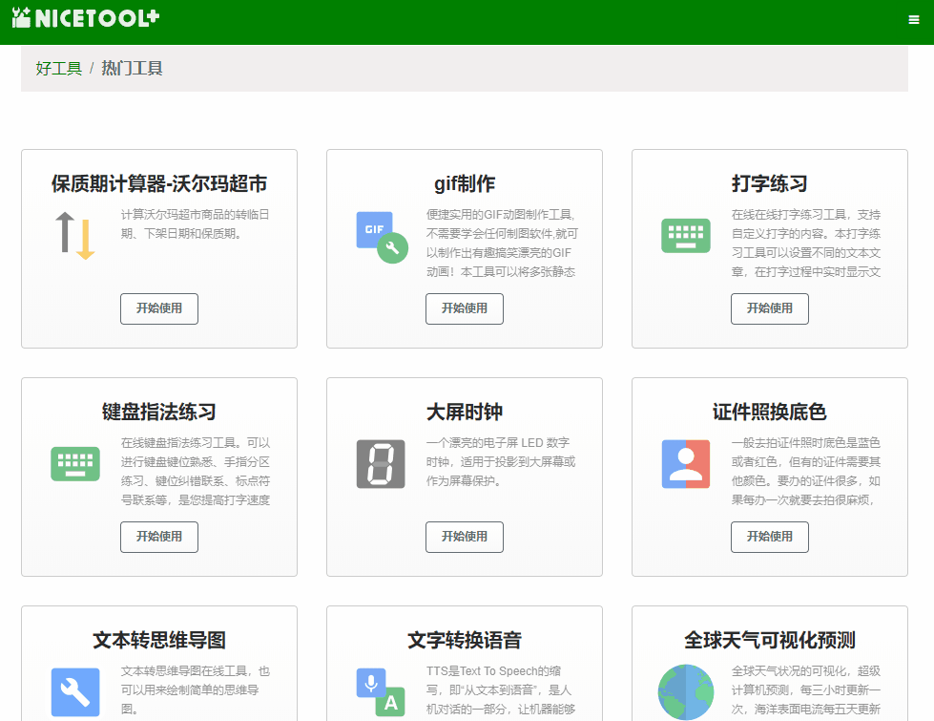
Task: Click the description starting 一个漂亮的电子屏 LED
Action: (501, 462)
